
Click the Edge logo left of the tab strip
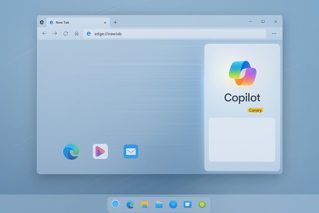tap(42, 22)
